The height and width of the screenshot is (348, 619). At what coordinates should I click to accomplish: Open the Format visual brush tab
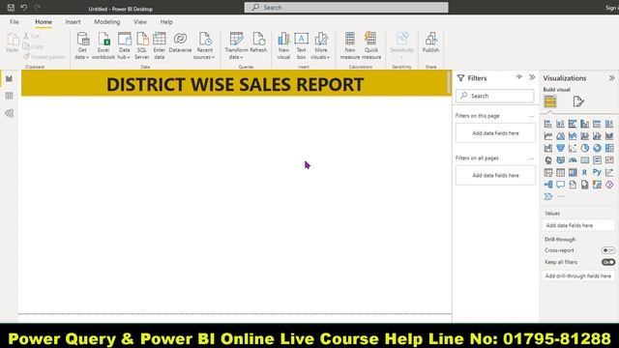point(578,101)
